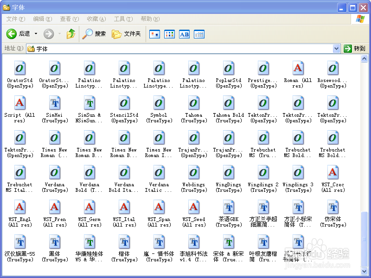Select the 仿宋体 (TrueType) font icon
The width and height of the screenshot is (371, 278).
coord(333,208)
